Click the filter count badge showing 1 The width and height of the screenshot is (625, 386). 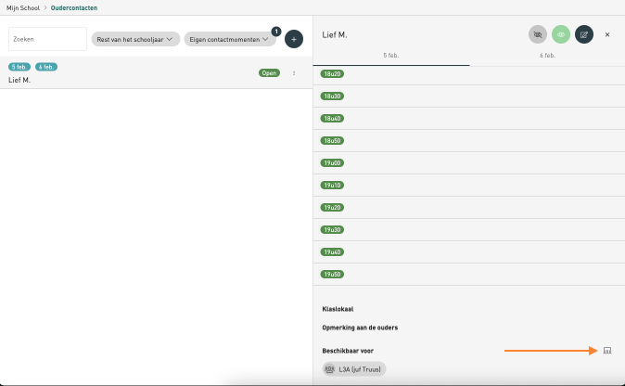(x=275, y=32)
